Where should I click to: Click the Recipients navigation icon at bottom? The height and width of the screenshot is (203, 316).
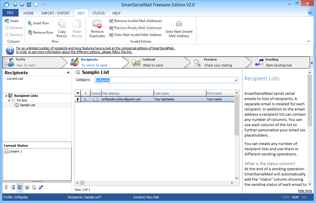click(x=20, y=187)
